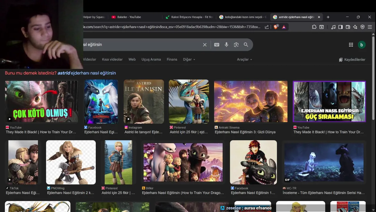
Task: Open the media playlist music note icon
Action: pyautogui.click(x=333, y=27)
